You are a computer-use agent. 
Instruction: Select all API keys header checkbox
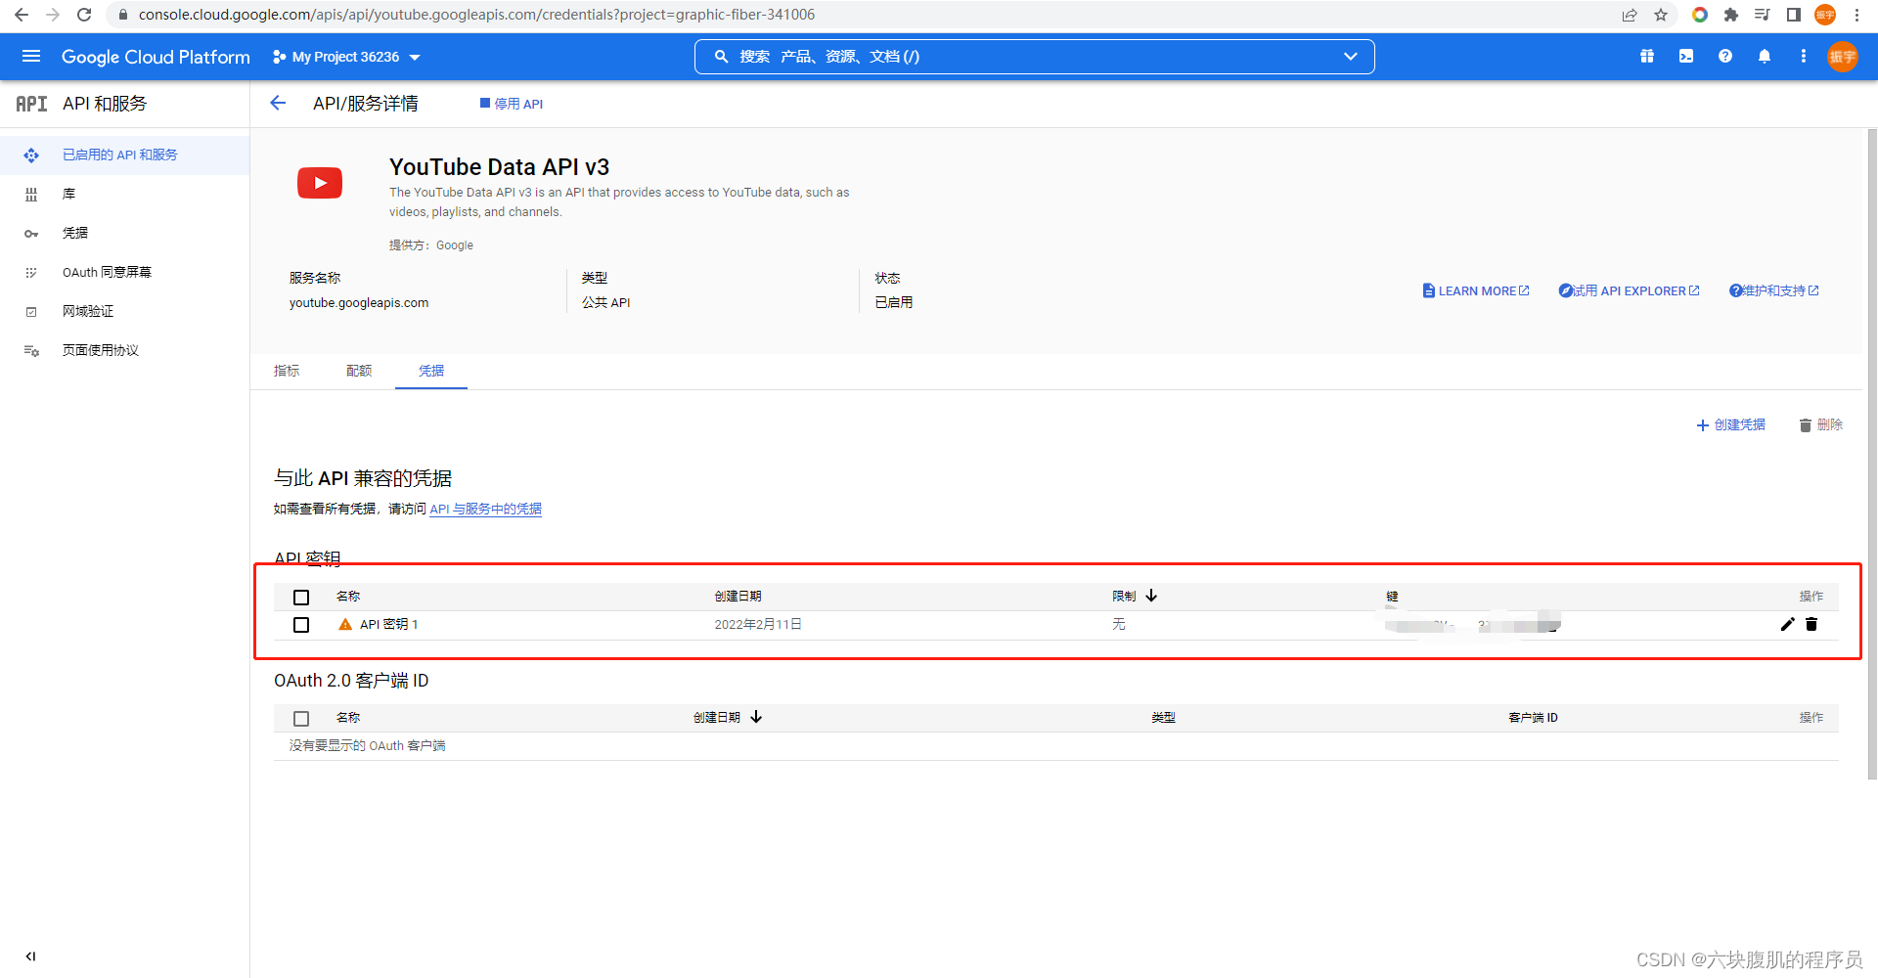point(301,597)
